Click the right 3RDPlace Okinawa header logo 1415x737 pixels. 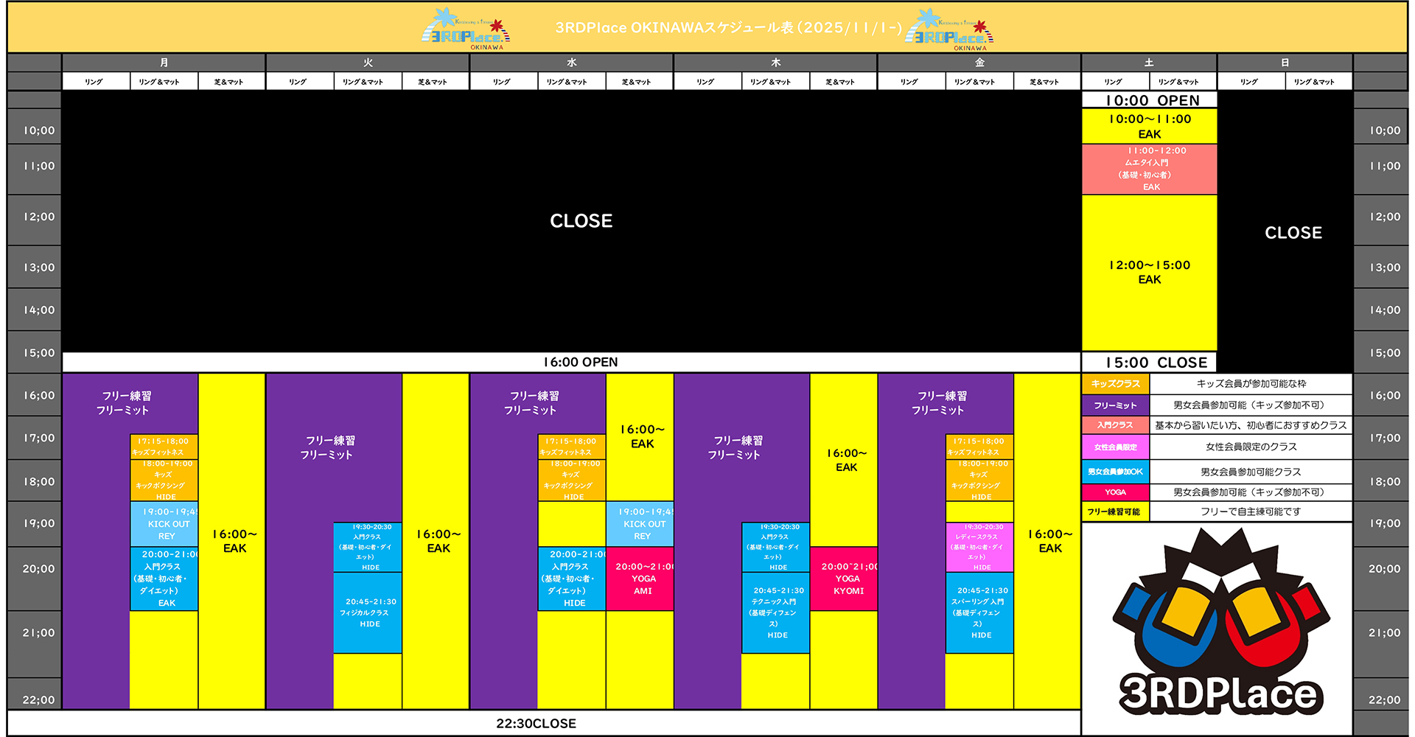(949, 29)
